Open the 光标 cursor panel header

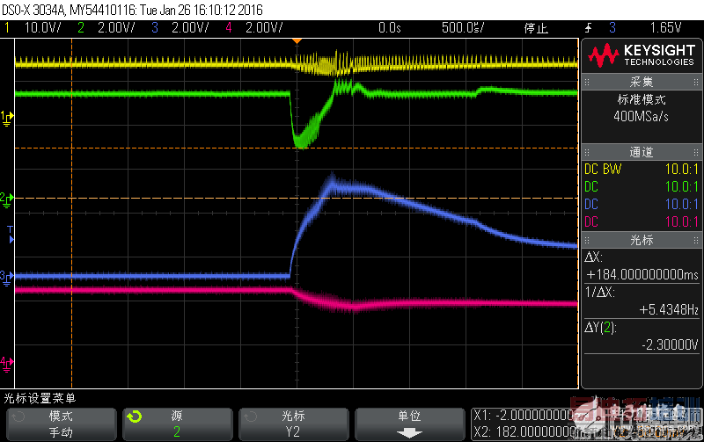click(642, 240)
